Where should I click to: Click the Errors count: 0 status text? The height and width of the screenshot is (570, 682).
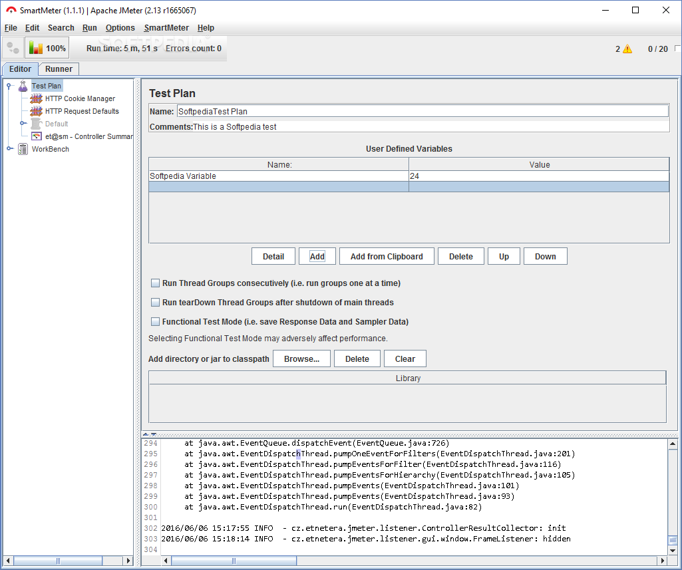click(x=194, y=49)
